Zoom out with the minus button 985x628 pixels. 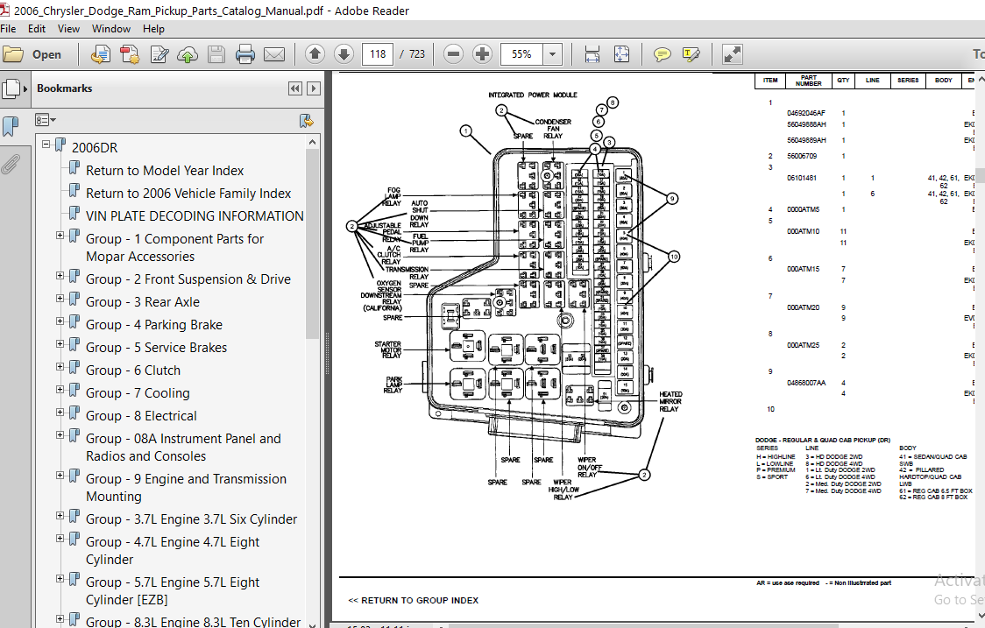click(x=453, y=54)
